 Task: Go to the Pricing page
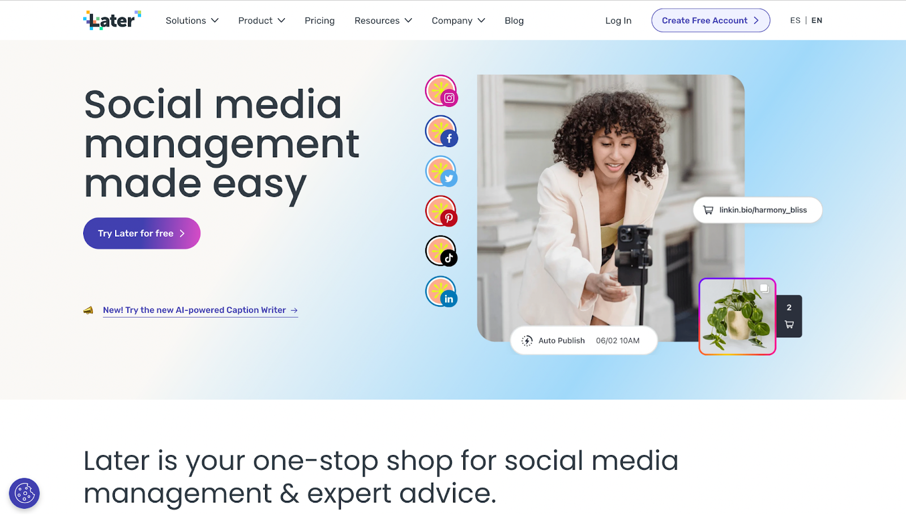point(319,20)
